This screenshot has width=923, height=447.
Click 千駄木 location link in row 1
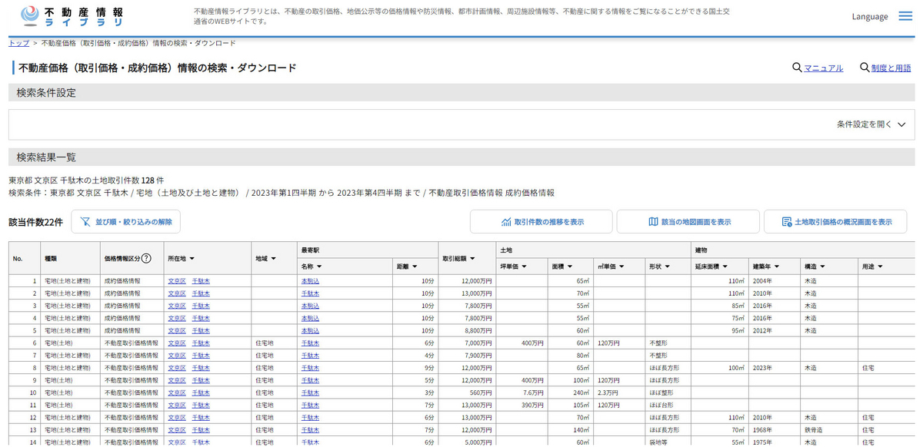201,281
